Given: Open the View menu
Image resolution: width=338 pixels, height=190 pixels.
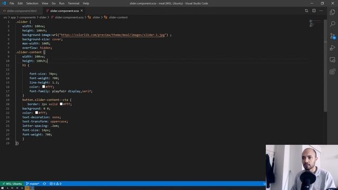Looking at the screenshot, I should (45, 3).
